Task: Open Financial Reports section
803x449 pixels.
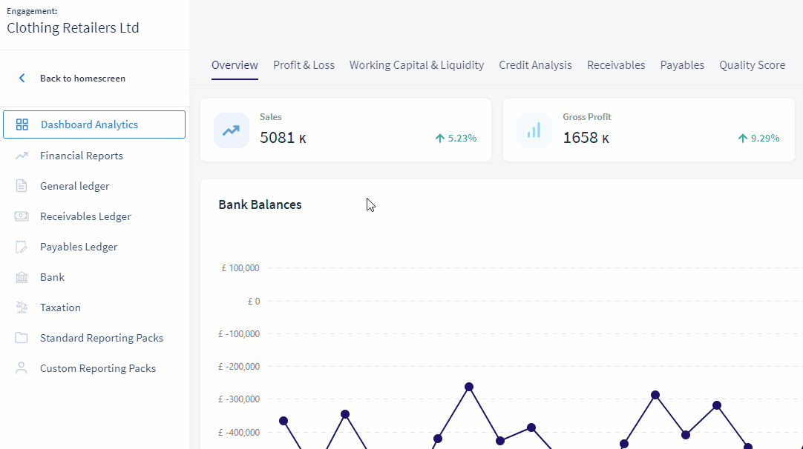Action: point(82,156)
